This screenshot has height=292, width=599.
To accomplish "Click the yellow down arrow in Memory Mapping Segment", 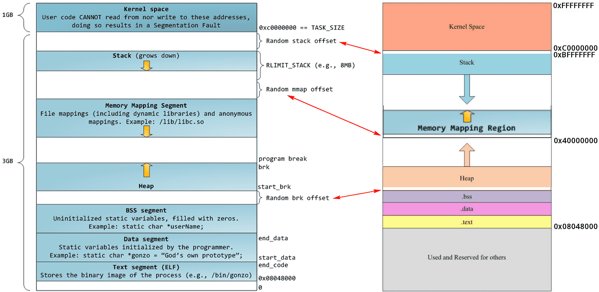I will tap(147, 131).
